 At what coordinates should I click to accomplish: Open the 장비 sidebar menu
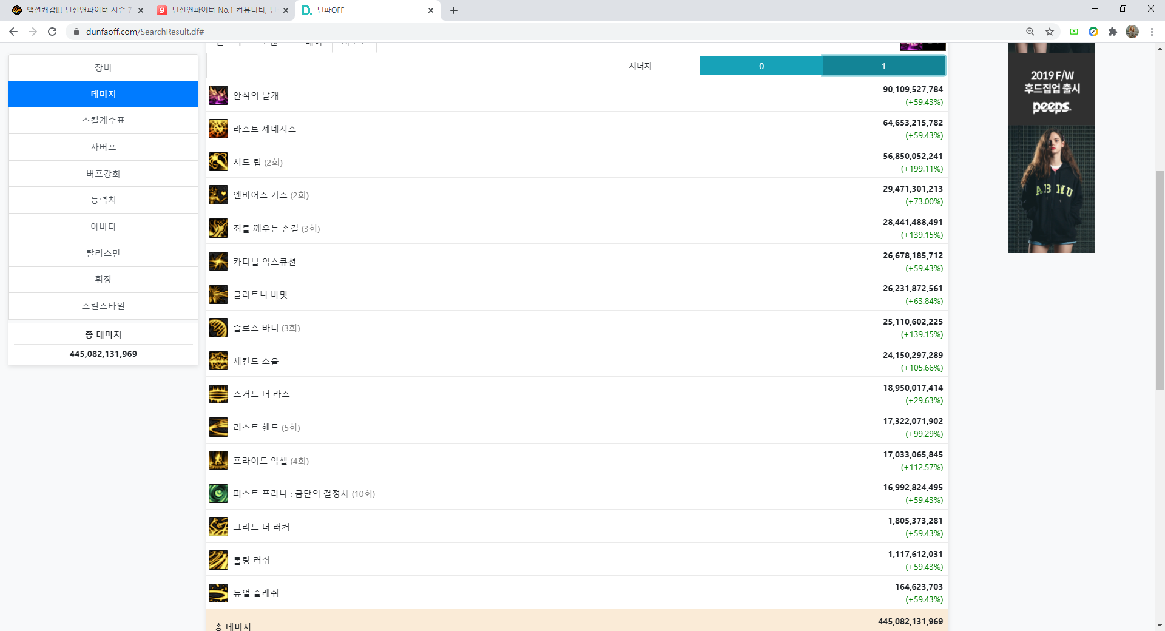point(103,67)
